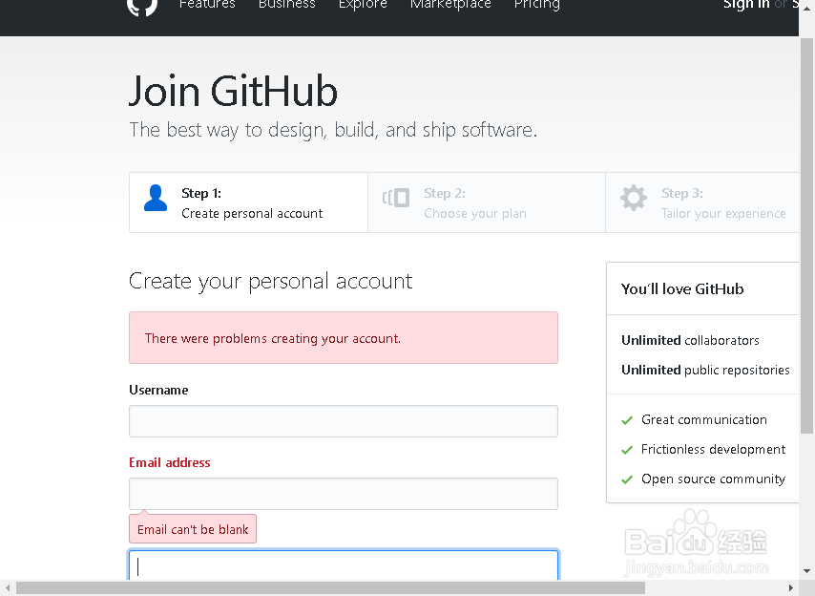Open the Pricing page link

pyautogui.click(x=537, y=5)
